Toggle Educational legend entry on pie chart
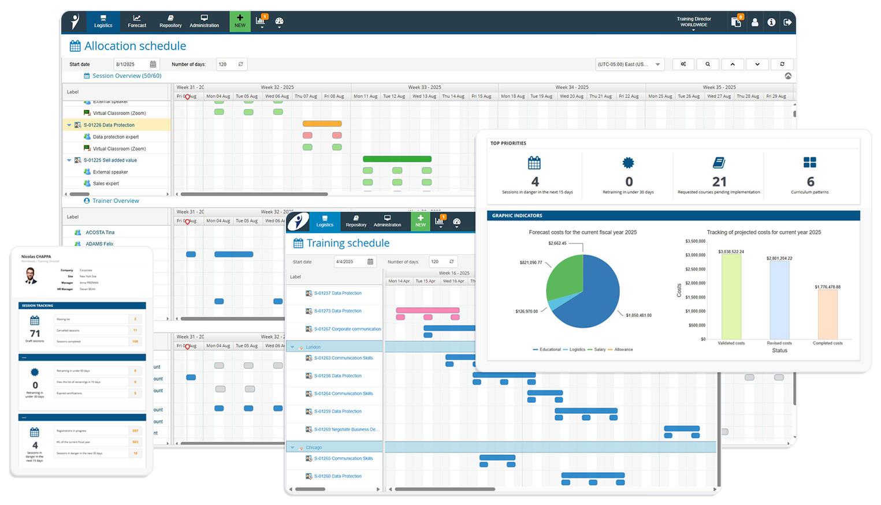Screen dimensions: 881x505 click(547, 350)
